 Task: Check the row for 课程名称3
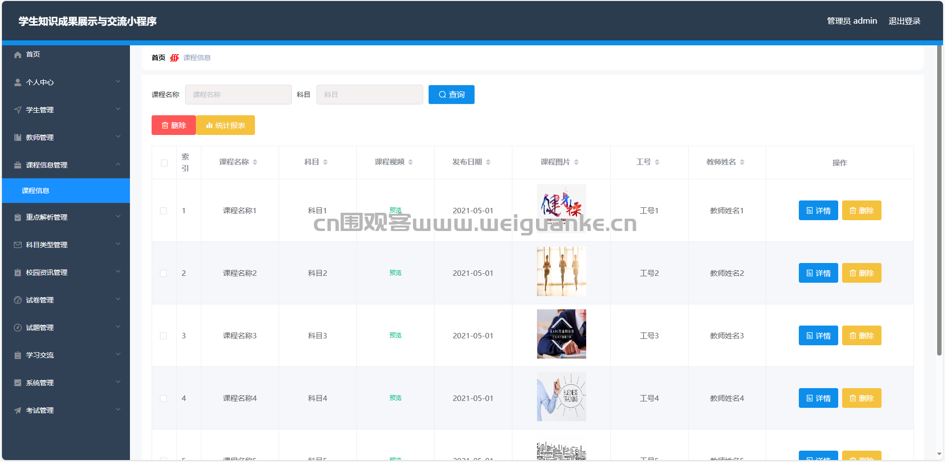163,336
